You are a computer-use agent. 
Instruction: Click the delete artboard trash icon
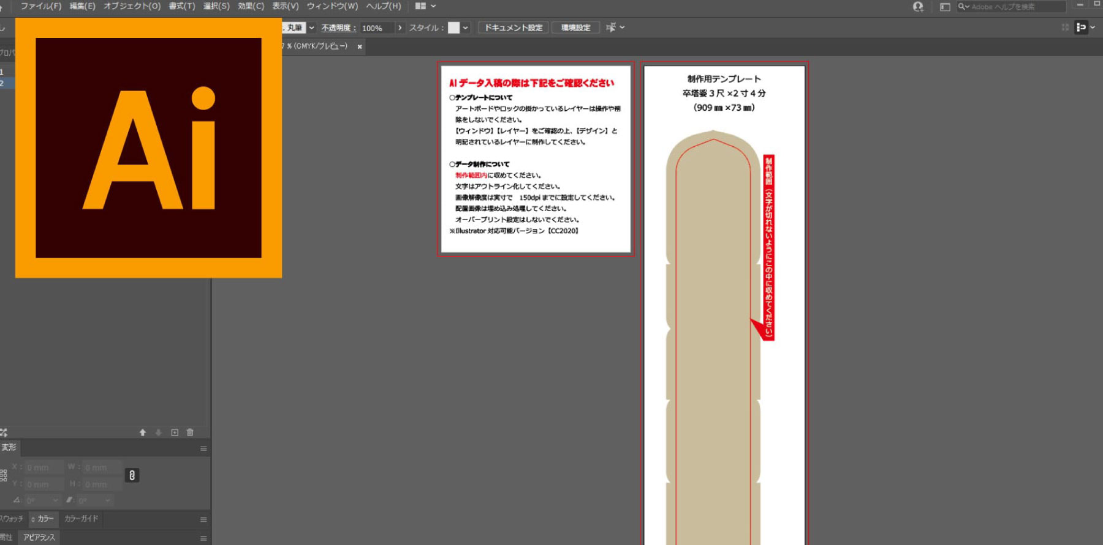pyautogui.click(x=190, y=432)
